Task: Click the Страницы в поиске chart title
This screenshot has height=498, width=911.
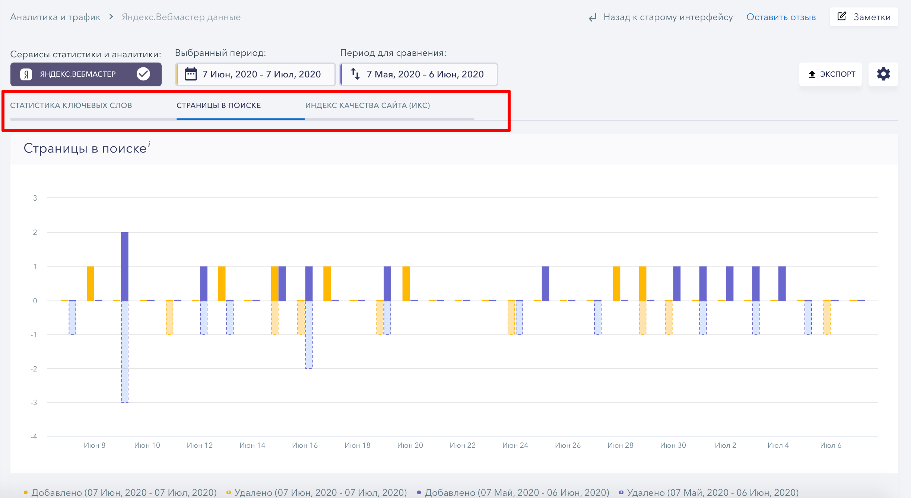Action: pos(85,148)
